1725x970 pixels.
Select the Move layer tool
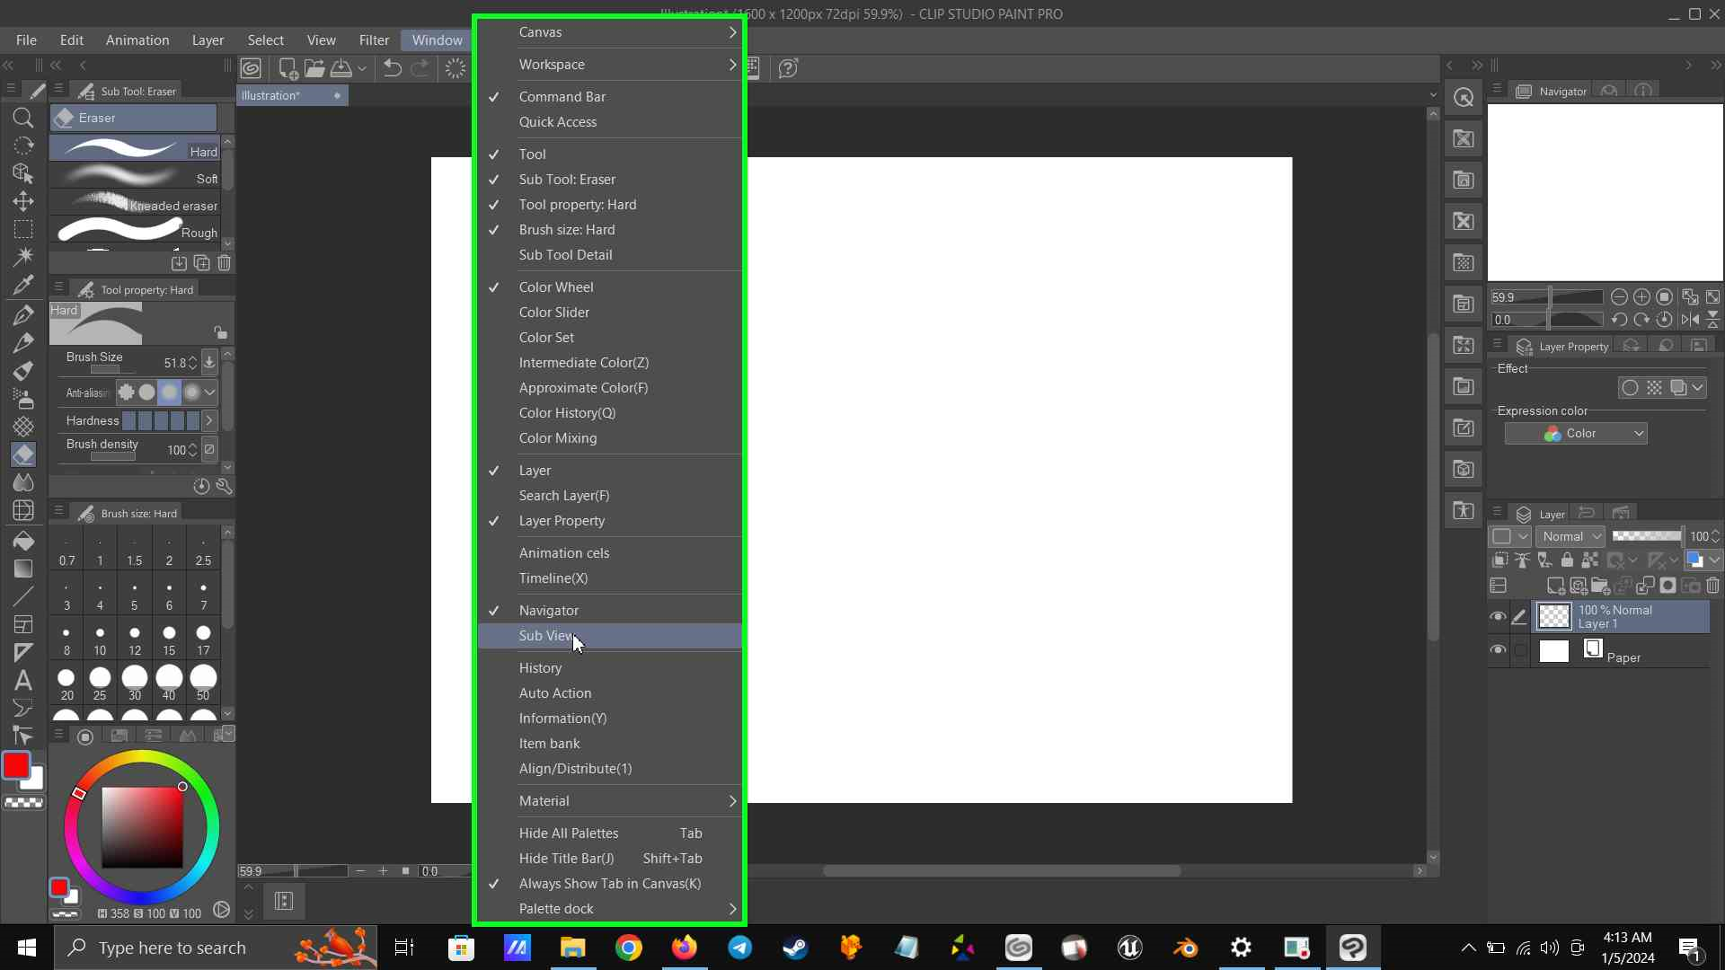coord(23,201)
